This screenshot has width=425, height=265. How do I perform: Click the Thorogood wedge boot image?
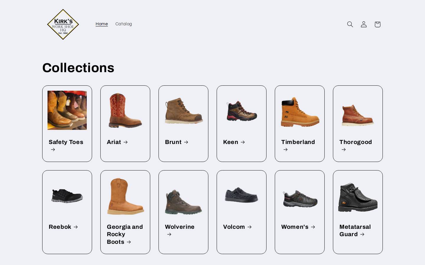click(x=358, y=115)
